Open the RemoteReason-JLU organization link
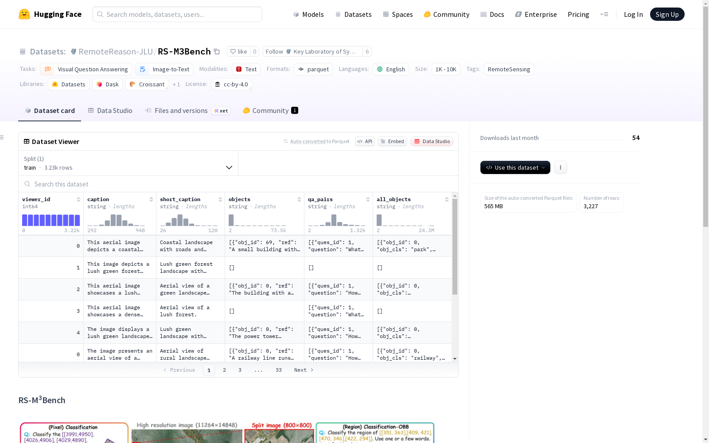Screen dimensions: 709x443 (115, 51)
